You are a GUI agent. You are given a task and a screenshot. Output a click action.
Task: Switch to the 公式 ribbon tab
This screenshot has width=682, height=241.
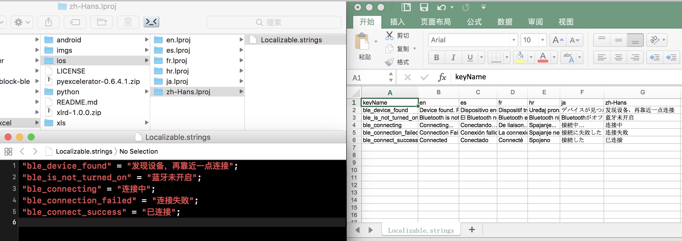coord(474,22)
